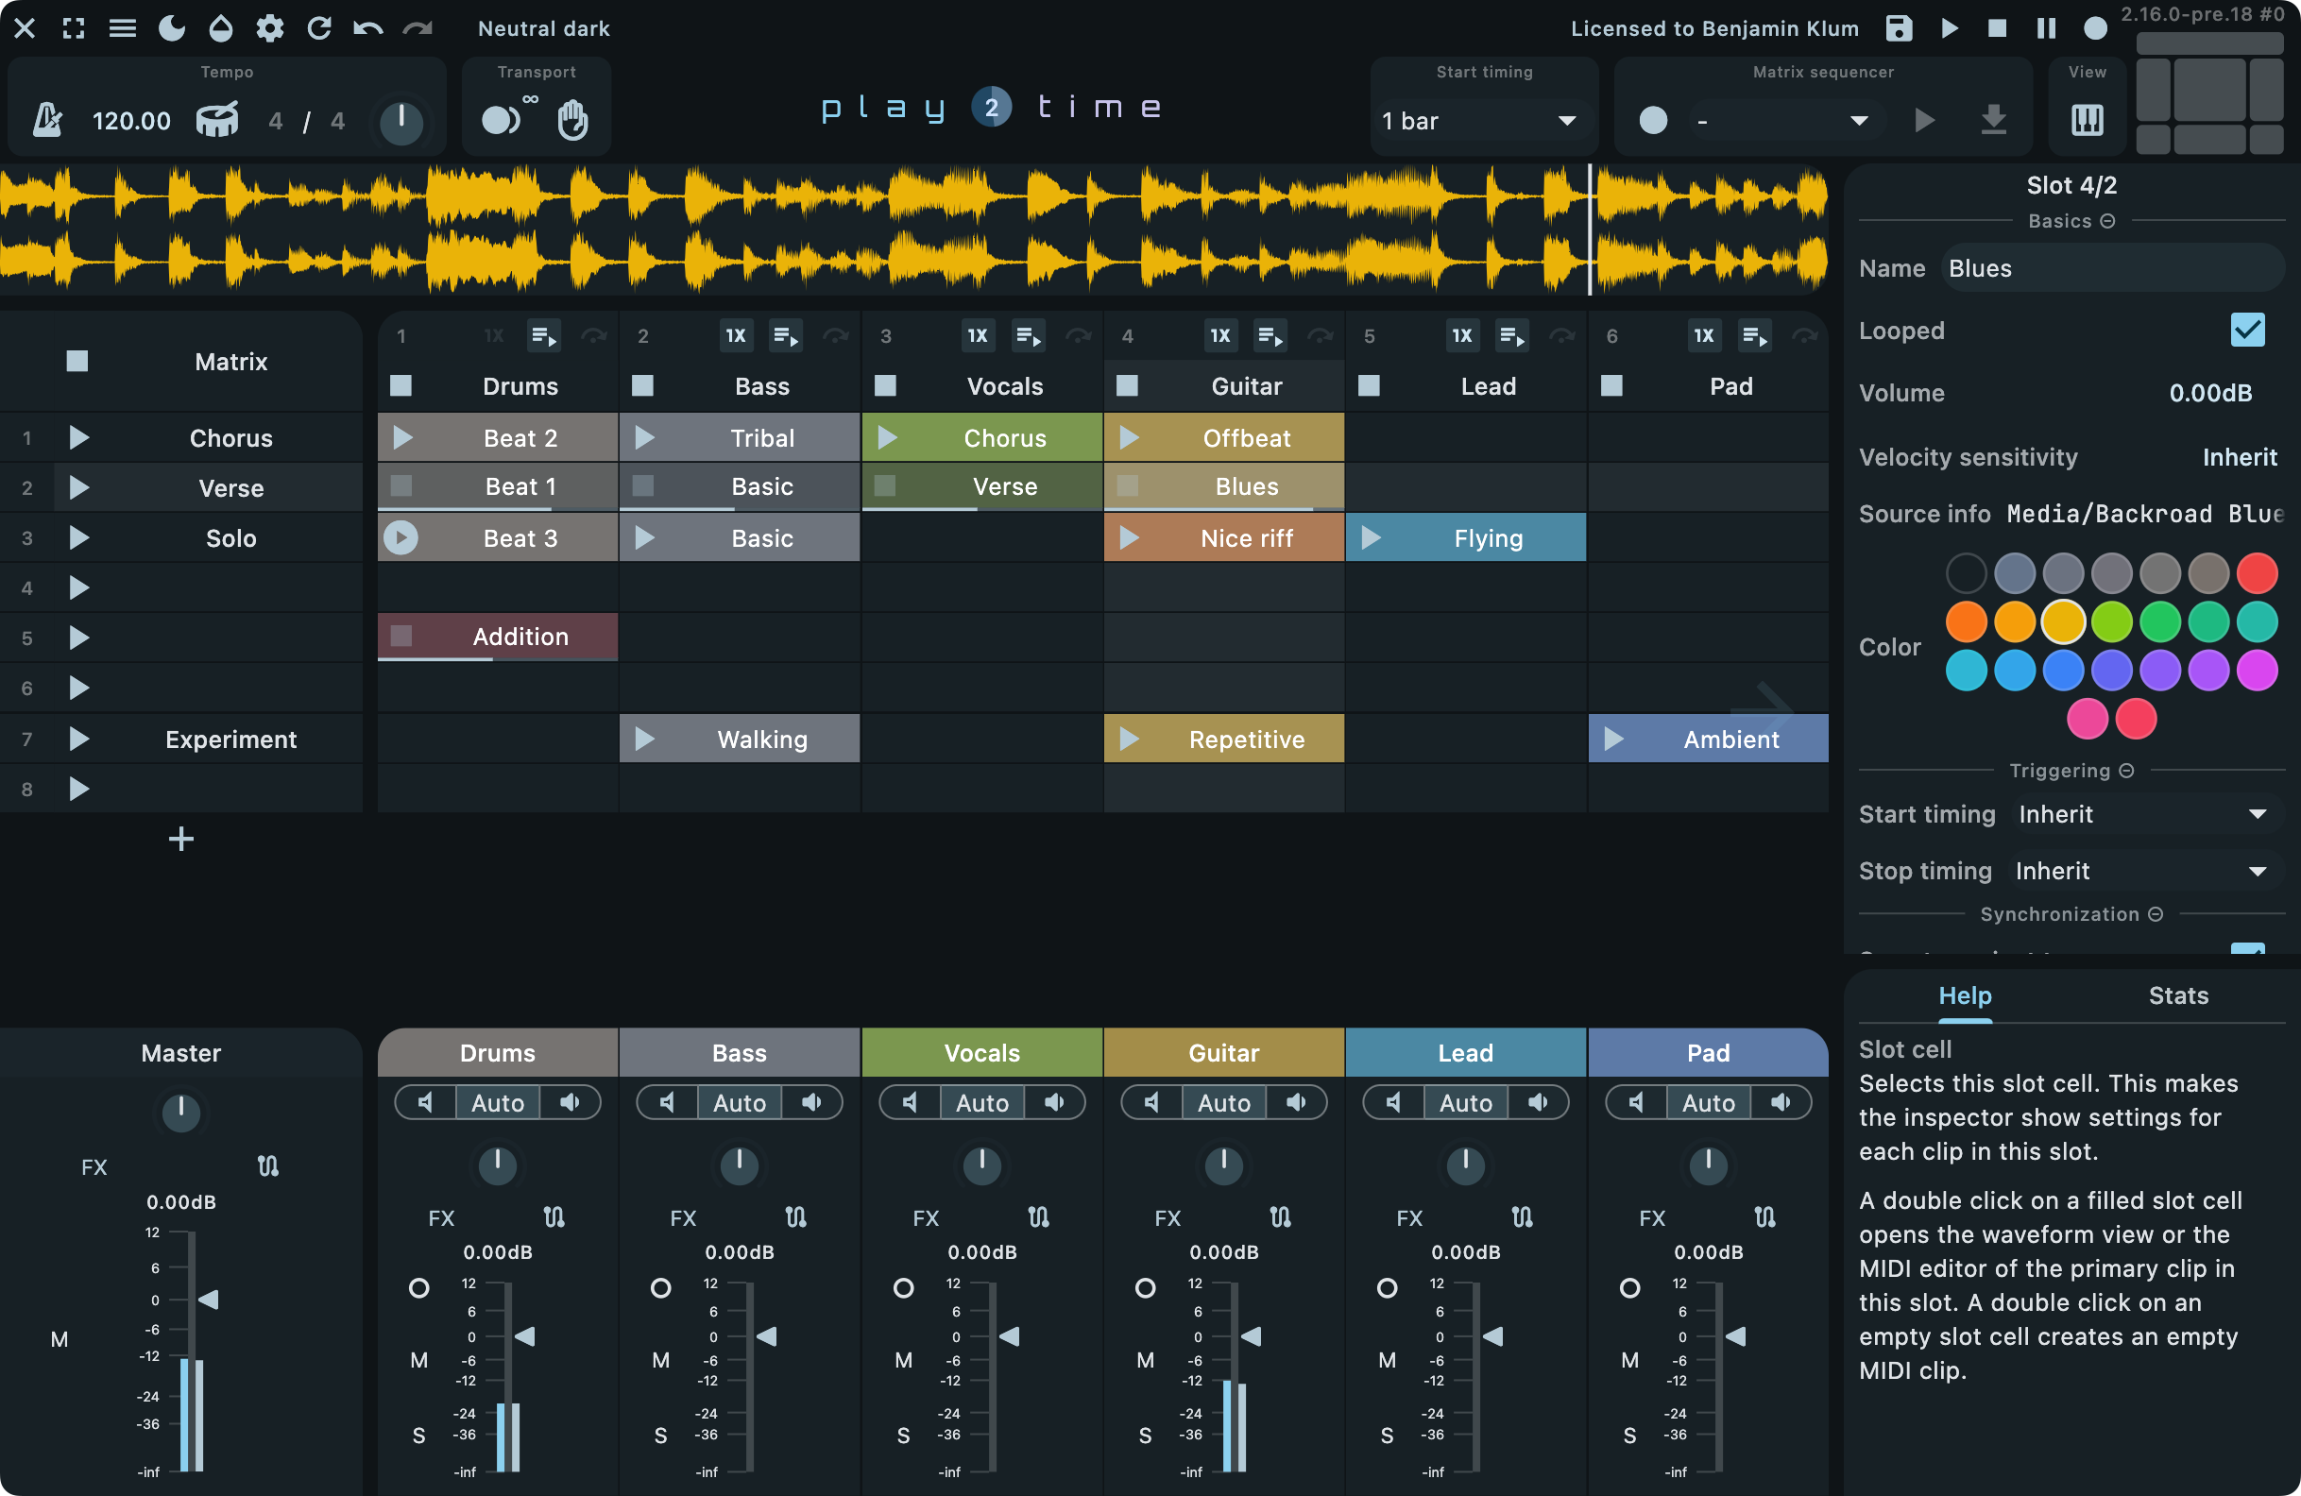Viewport: 2301px width, 1496px height.
Task: Toggle the Looped checkbox for Blues clip
Action: click(2249, 329)
